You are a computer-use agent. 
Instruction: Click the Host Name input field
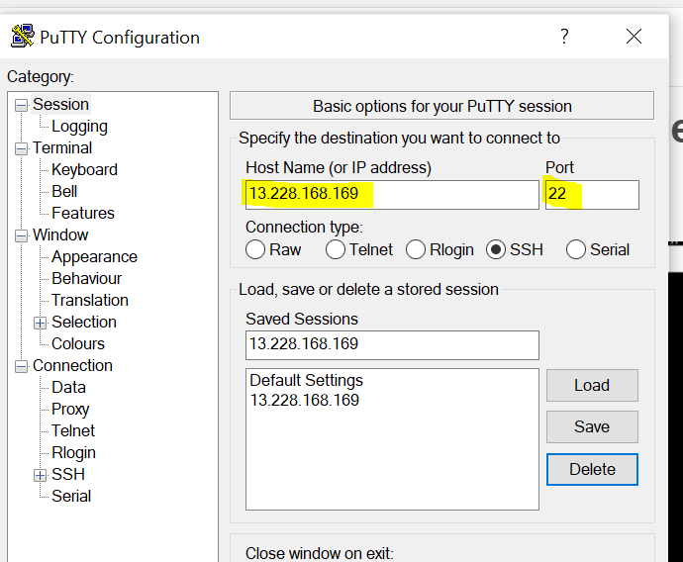(x=392, y=195)
